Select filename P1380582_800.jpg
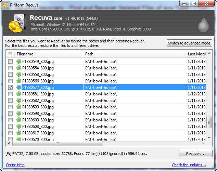Screen dimensions: 217x171 (x=38, y=101)
